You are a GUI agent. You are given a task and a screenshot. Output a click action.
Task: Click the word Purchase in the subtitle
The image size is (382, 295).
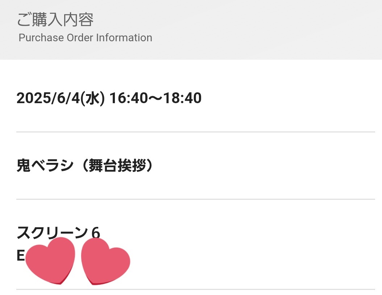coord(41,38)
